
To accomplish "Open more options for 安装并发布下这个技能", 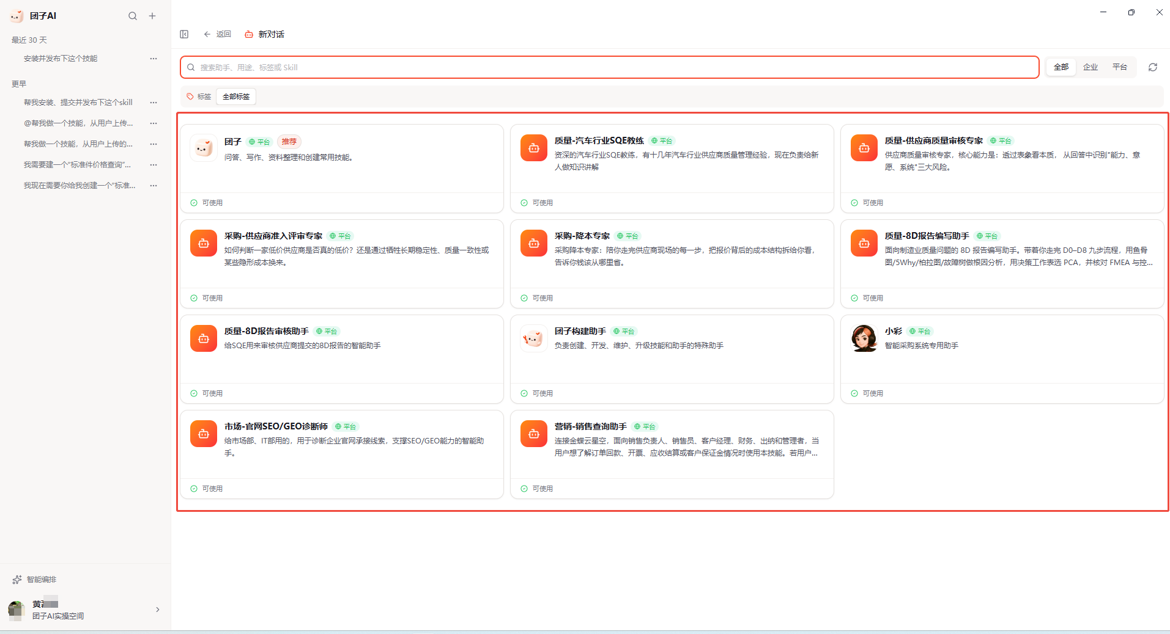I will [x=154, y=59].
